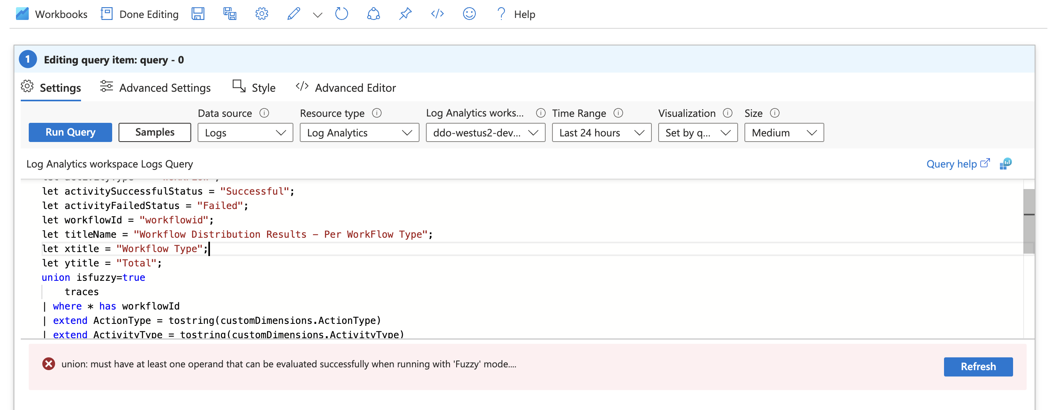Click the 'Editing query item: query - 0' header
Image resolution: width=1049 pixels, height=410 pixels.
tap(114, 60)
